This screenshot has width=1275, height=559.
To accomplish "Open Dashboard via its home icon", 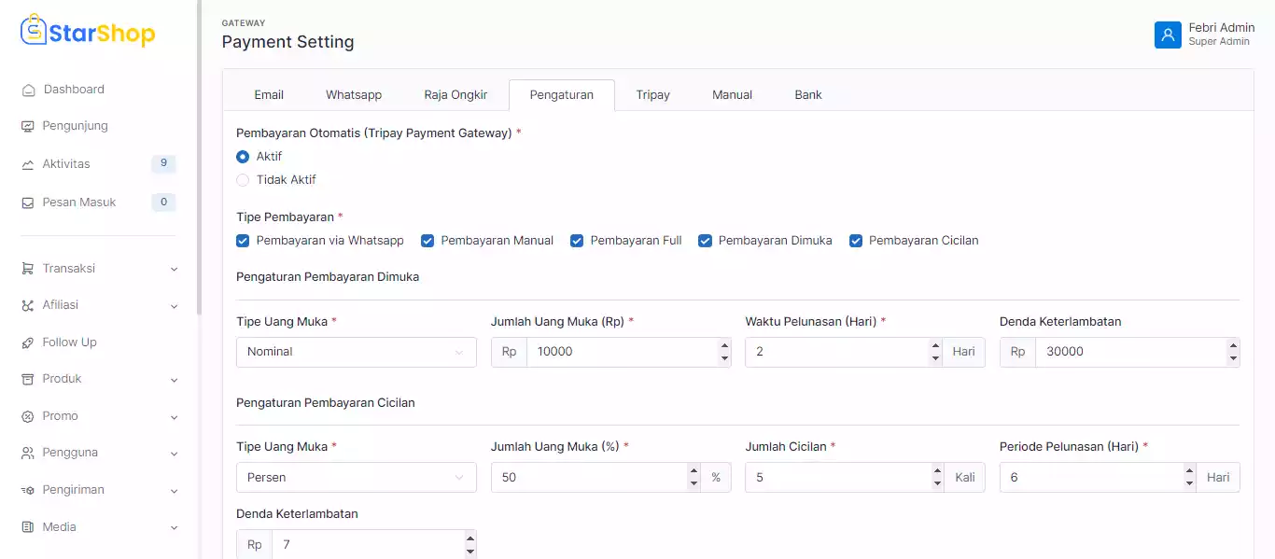I will coord(28,90).
